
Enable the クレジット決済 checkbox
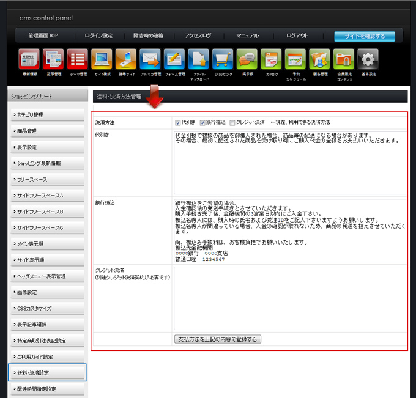(x=232, y=123)
